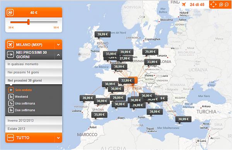The width and height of the screenshot is (232, 150).
Task: Click the Milano departure airplane icon
Action: [10, 44]
